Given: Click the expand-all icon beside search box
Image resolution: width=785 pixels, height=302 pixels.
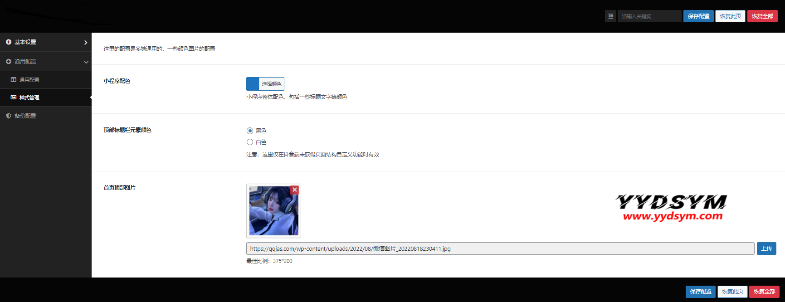Looking at the screenshot, I should point(610,16).
